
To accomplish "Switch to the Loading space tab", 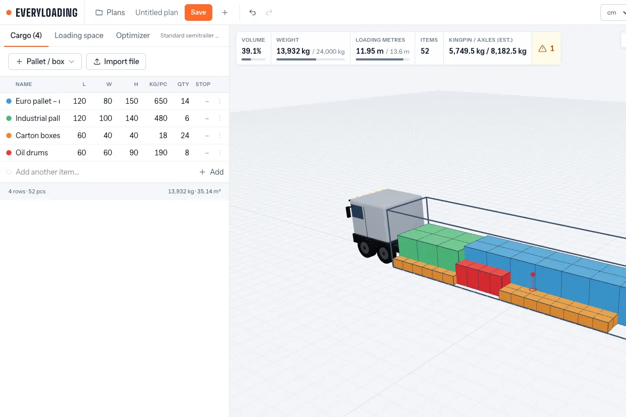I will 79,35.
